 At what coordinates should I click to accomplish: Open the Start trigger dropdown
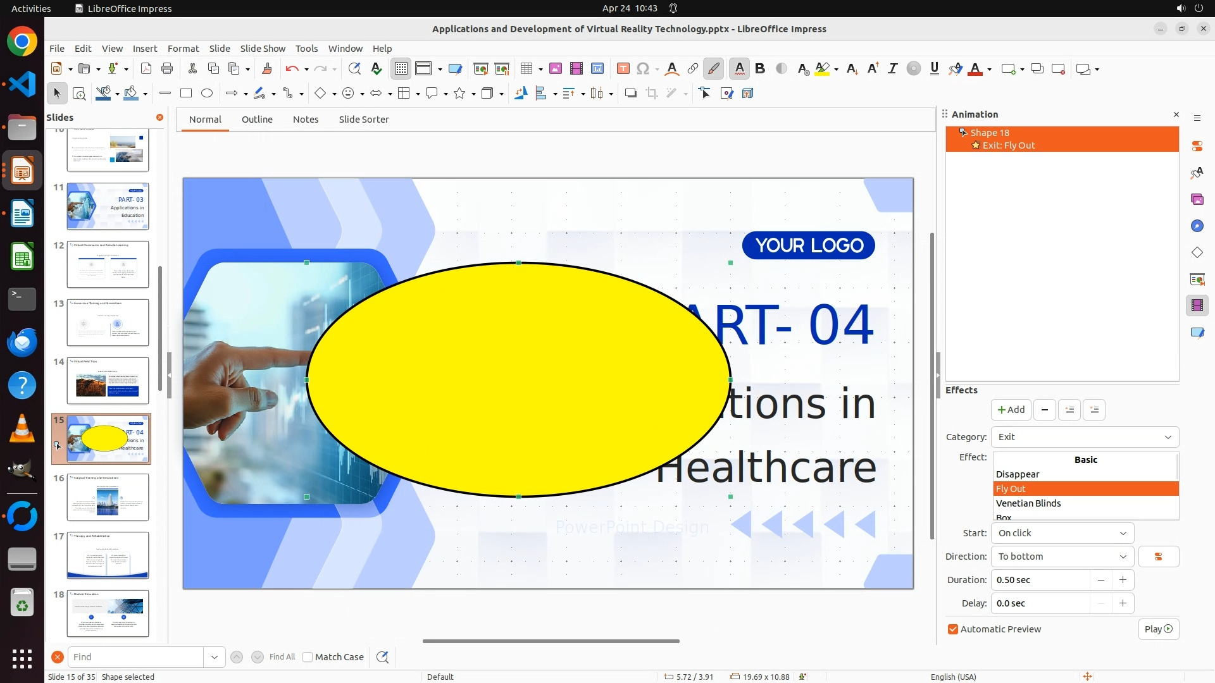1062,533
